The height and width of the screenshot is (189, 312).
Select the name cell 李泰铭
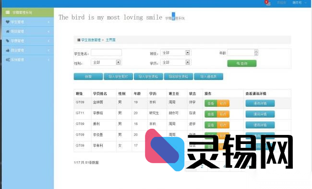pos(98,113)
